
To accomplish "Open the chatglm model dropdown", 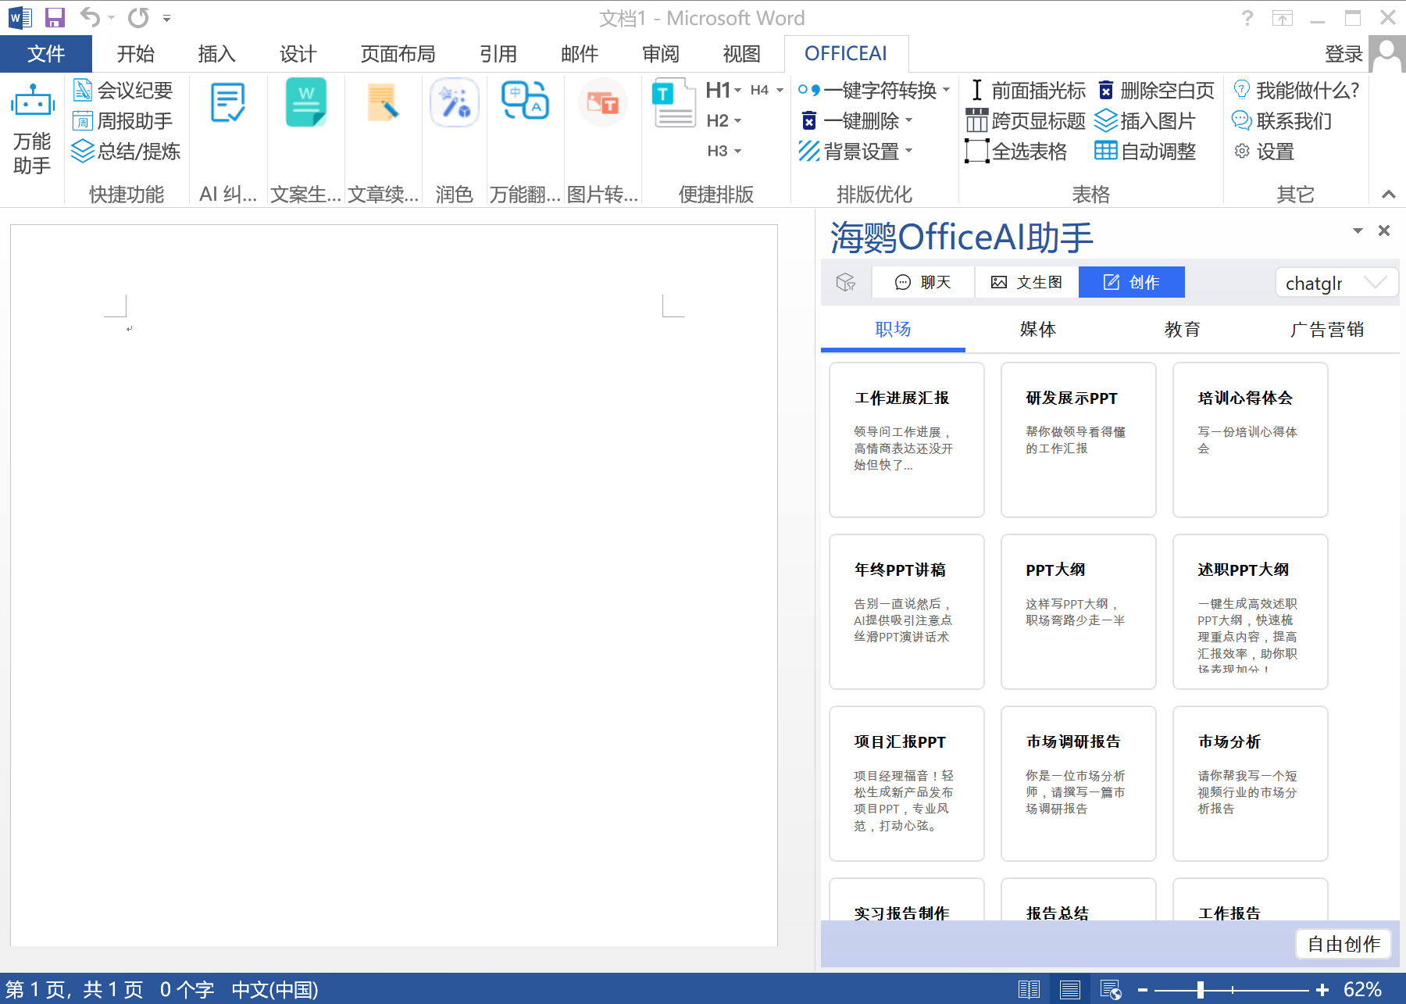I will 1336,282.
